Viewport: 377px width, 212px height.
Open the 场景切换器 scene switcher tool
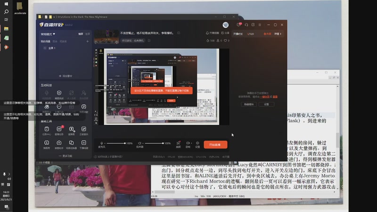click(x=72, y=145)
